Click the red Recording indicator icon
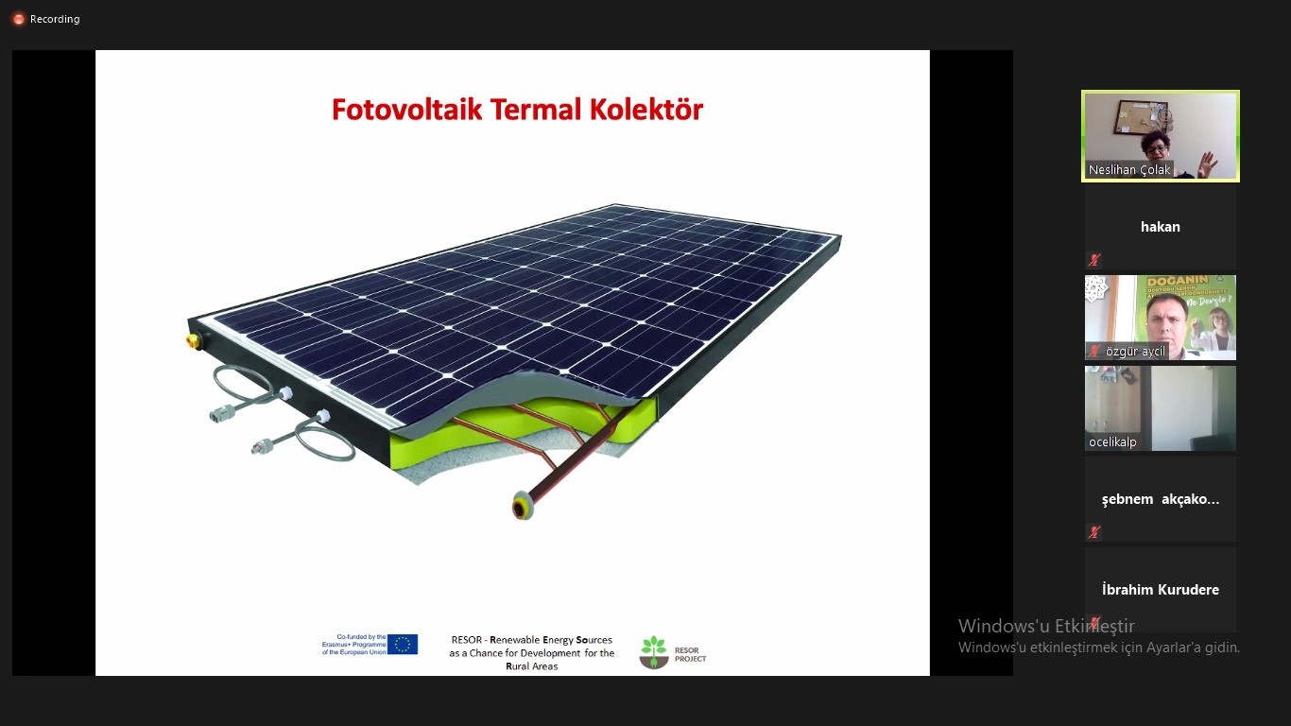1291x726 pixels. click(x=16, y=18)
